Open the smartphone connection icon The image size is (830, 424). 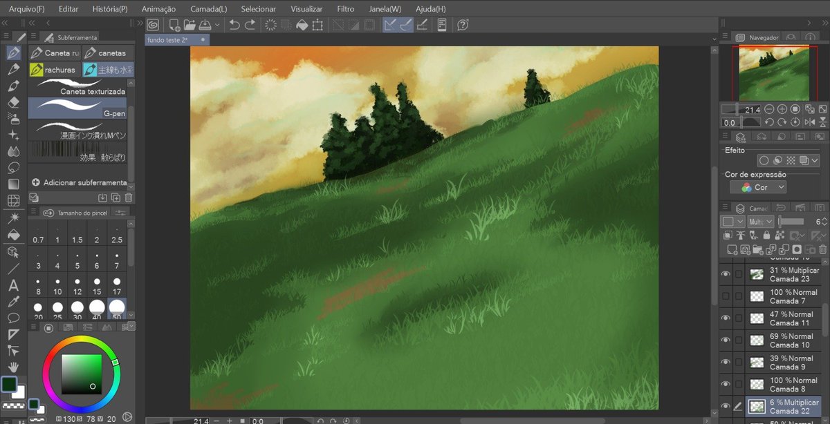tap(442, 25)
